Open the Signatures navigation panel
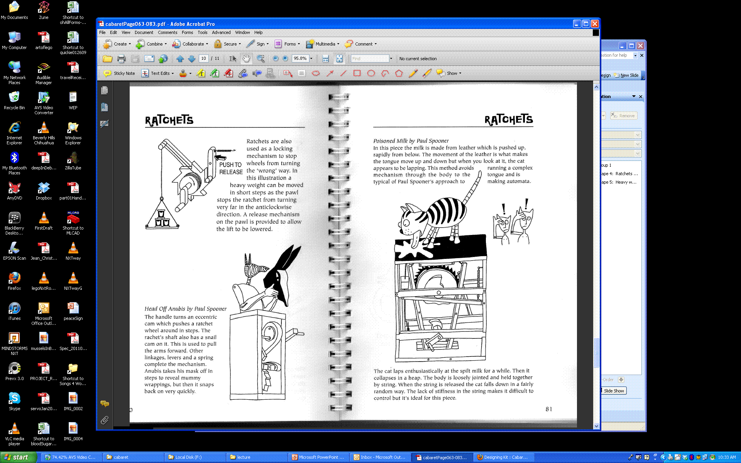Viewport: 741px width, 463px height. (105, 124)
